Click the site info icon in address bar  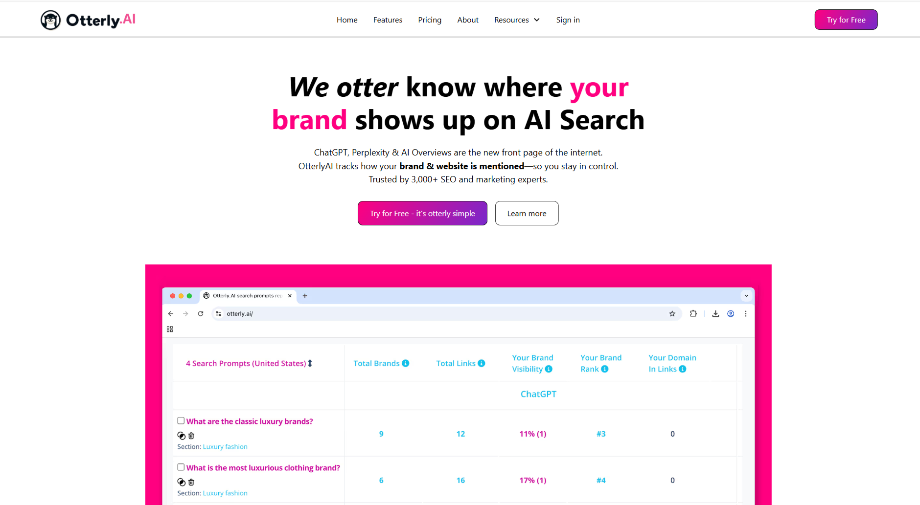click(x=219, y=314)
